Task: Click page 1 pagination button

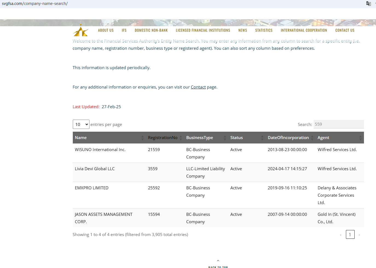Action: (x=350, y=234)
